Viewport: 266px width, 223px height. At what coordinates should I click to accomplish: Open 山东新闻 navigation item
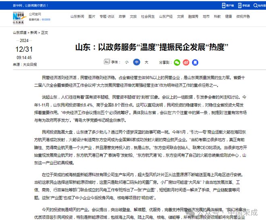(x=77, y=17)
